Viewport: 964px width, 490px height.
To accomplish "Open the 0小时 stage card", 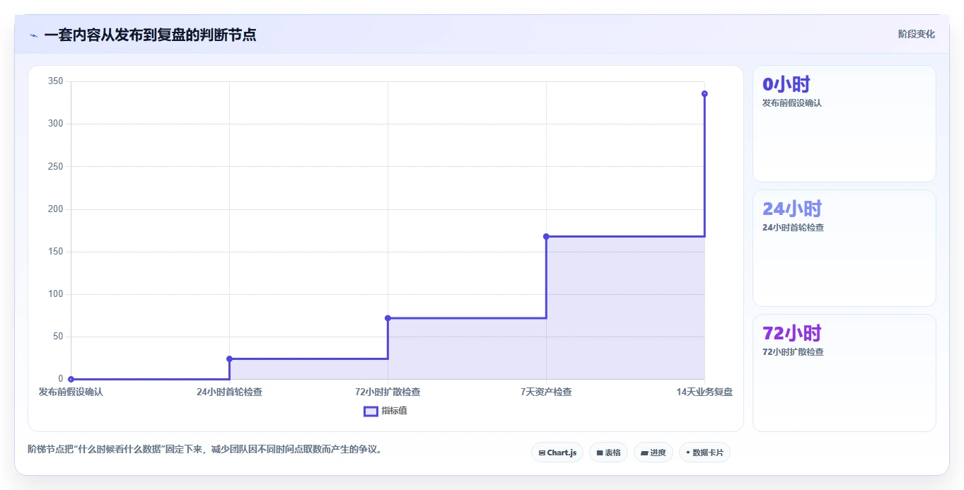I will (844, 124).
